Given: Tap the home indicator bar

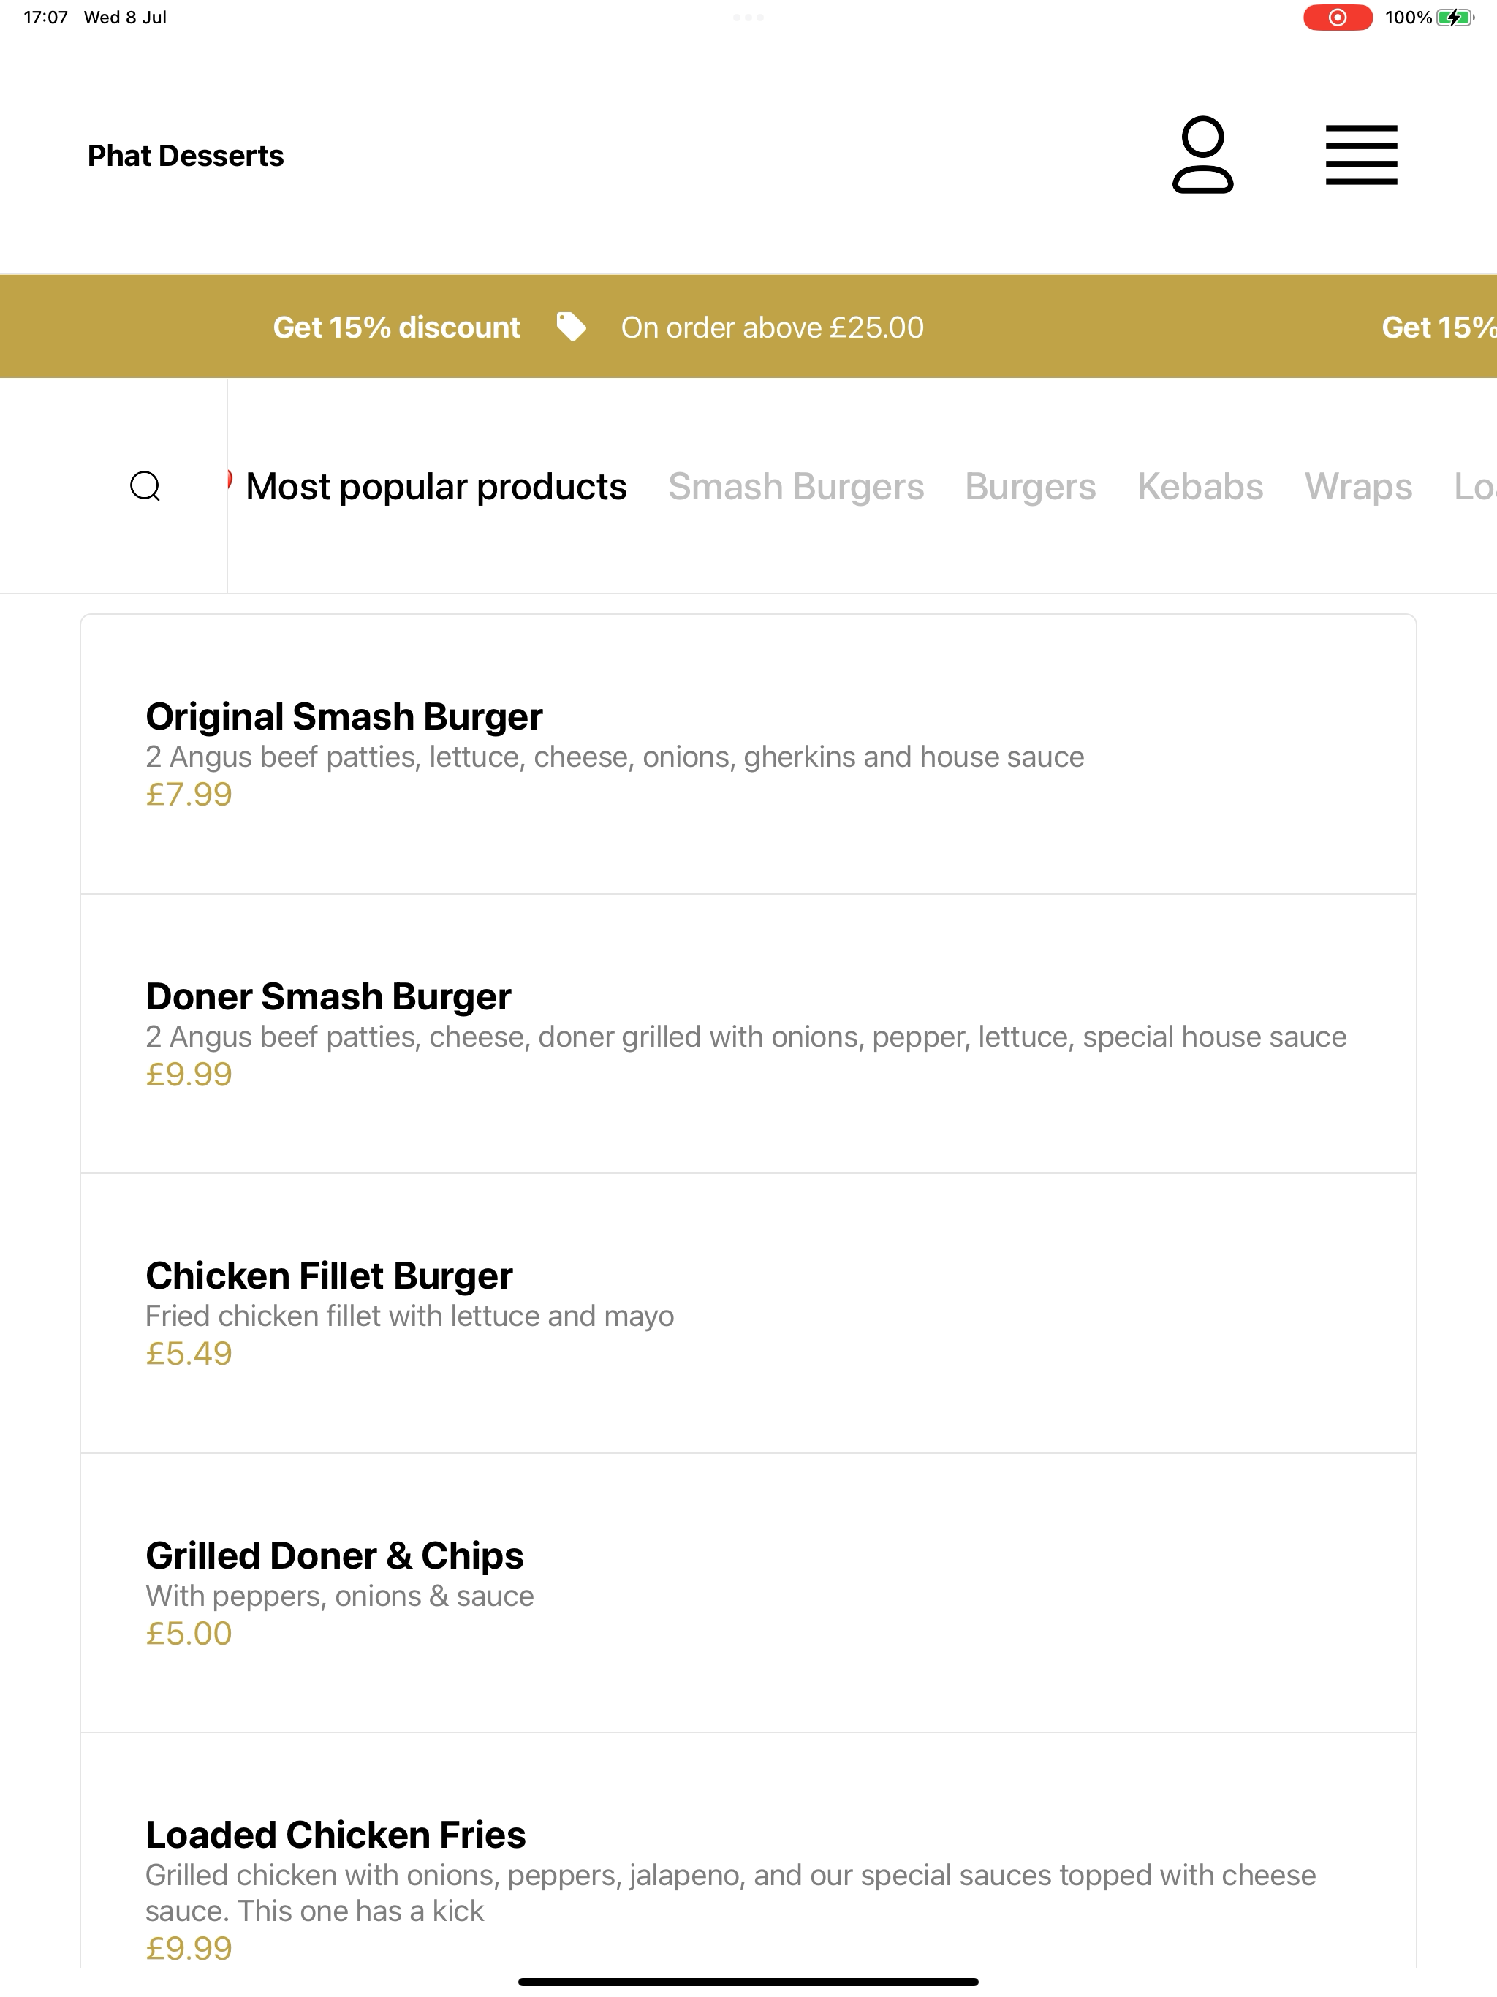Looking at the screenshot, I should (748, 1982).
